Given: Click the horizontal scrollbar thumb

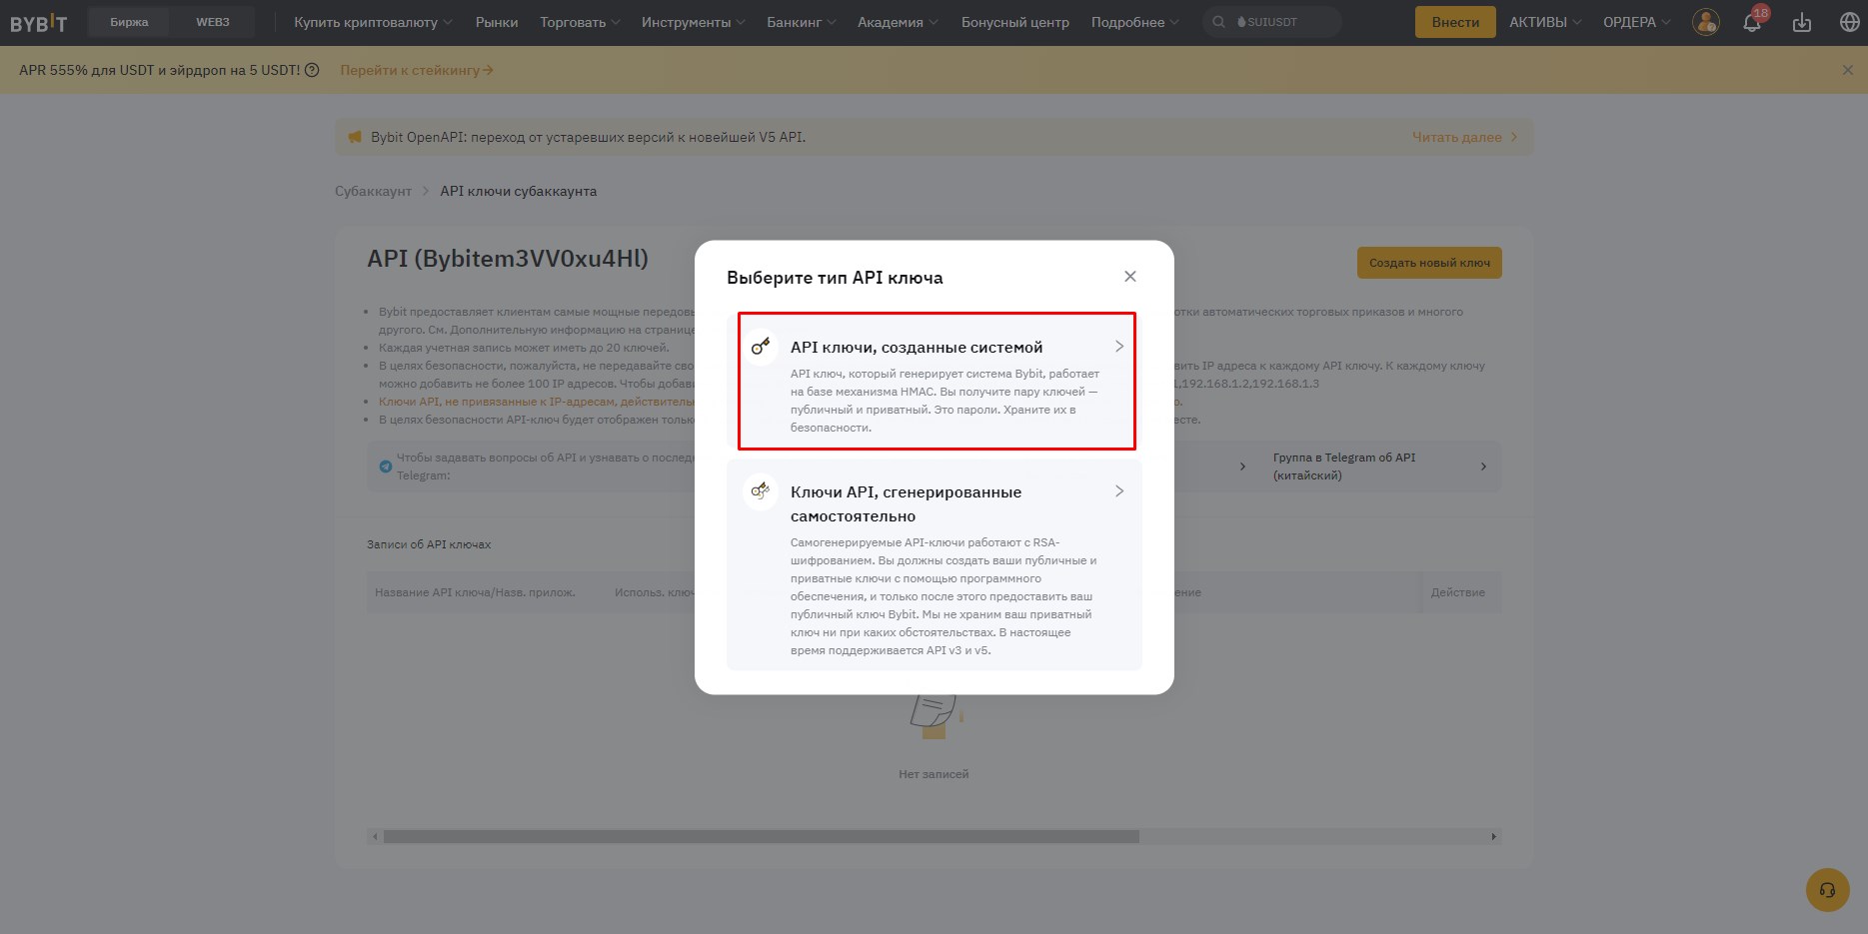Looking at the screenshot, I should (x=761, y=837).
